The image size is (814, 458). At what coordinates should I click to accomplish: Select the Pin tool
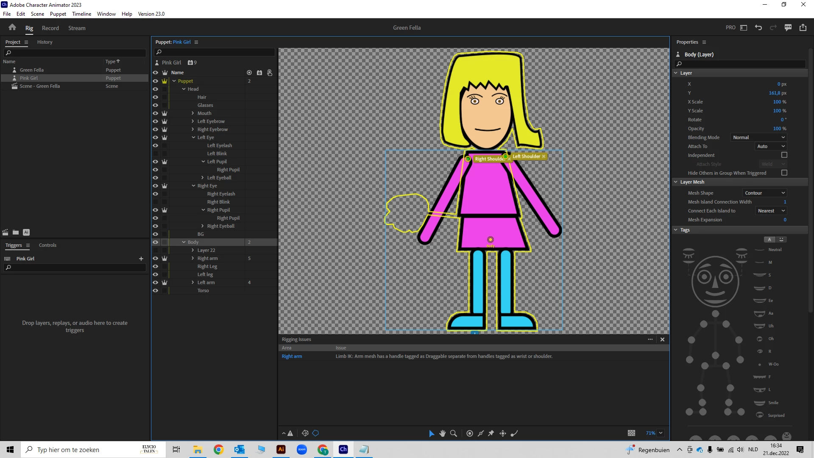[x=491, y=433]
